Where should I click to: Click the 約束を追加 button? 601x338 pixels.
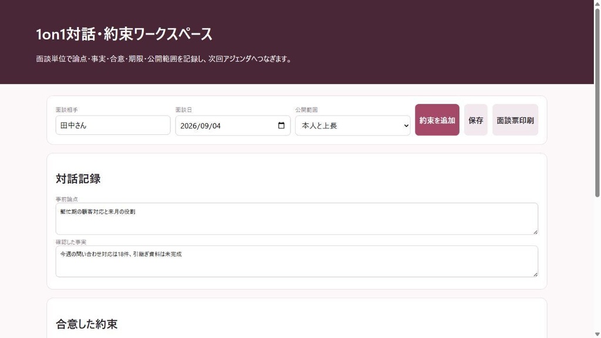click(x=437, y=120)
